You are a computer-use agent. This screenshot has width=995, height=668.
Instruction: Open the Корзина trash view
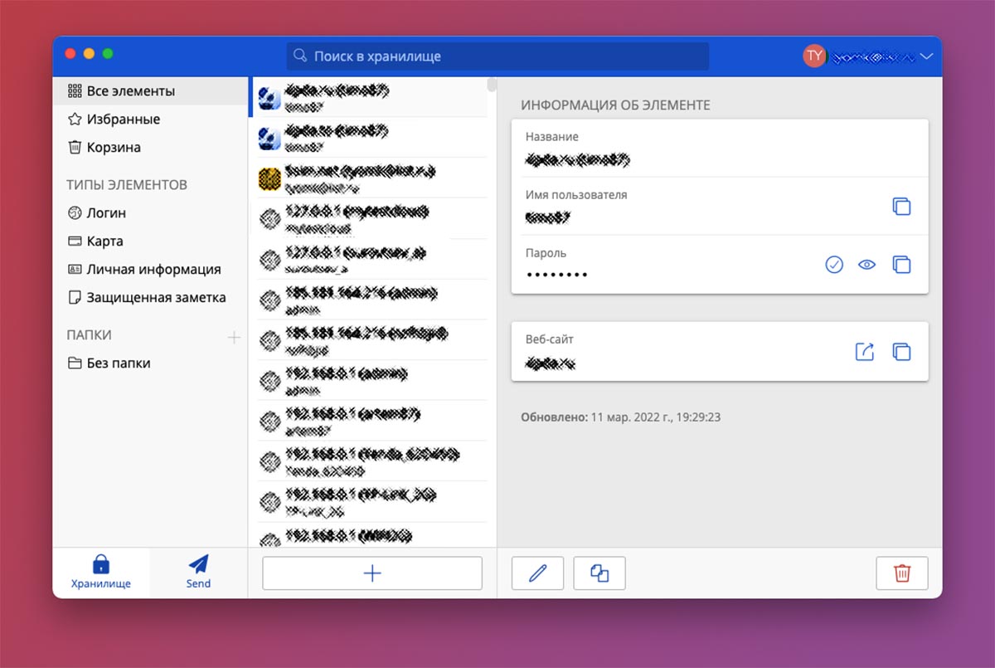pos(114,148)
